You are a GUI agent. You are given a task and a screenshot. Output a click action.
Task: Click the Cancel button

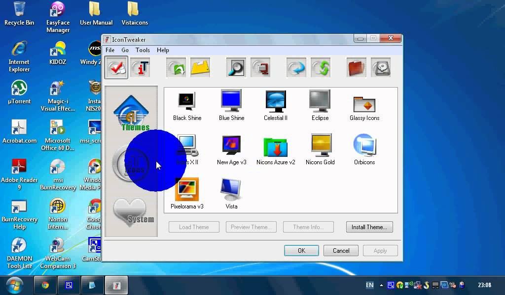[341, 250]
